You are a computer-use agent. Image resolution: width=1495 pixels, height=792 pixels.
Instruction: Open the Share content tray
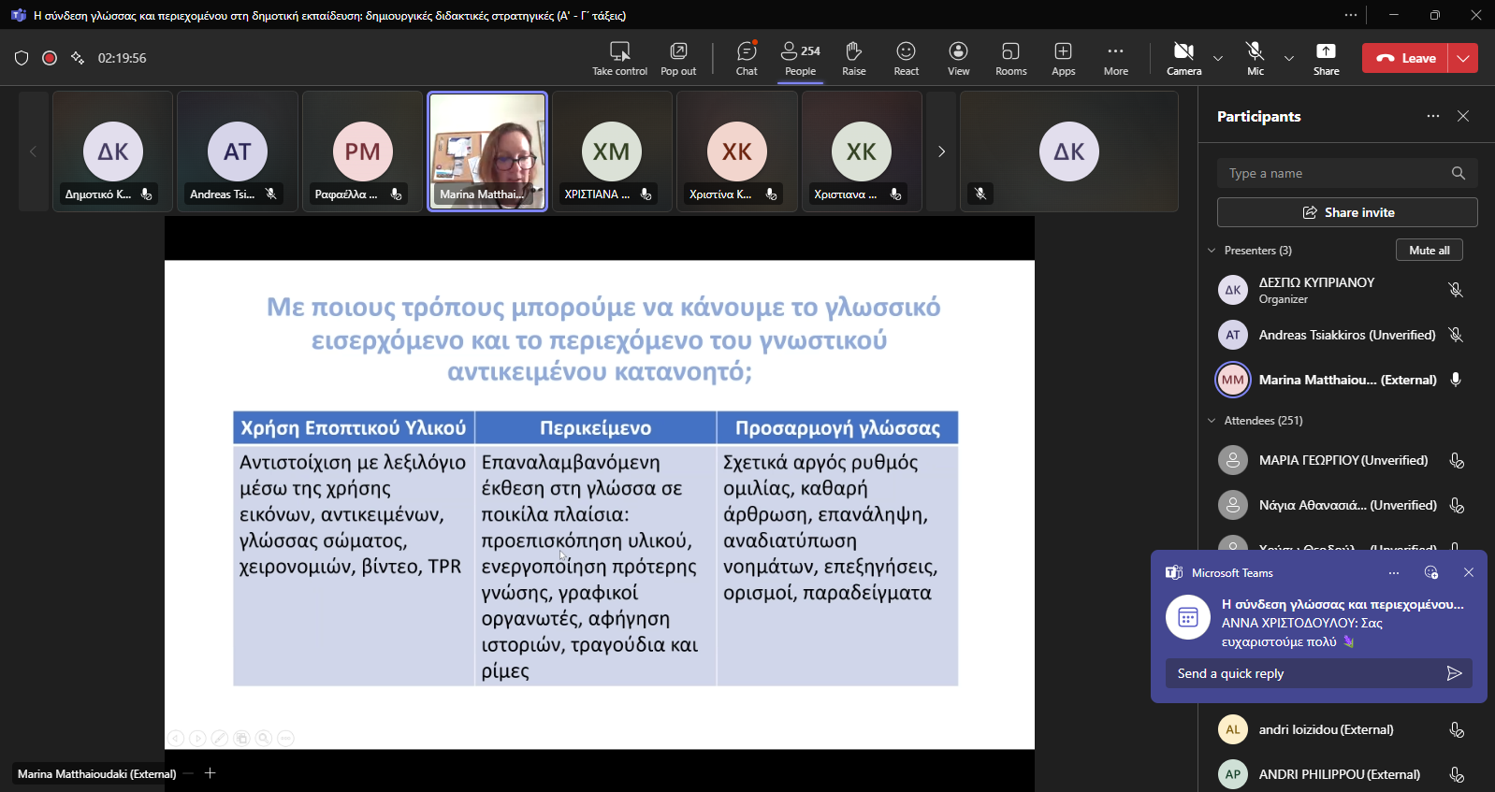pyautogui.click(x=1326, y=58)
